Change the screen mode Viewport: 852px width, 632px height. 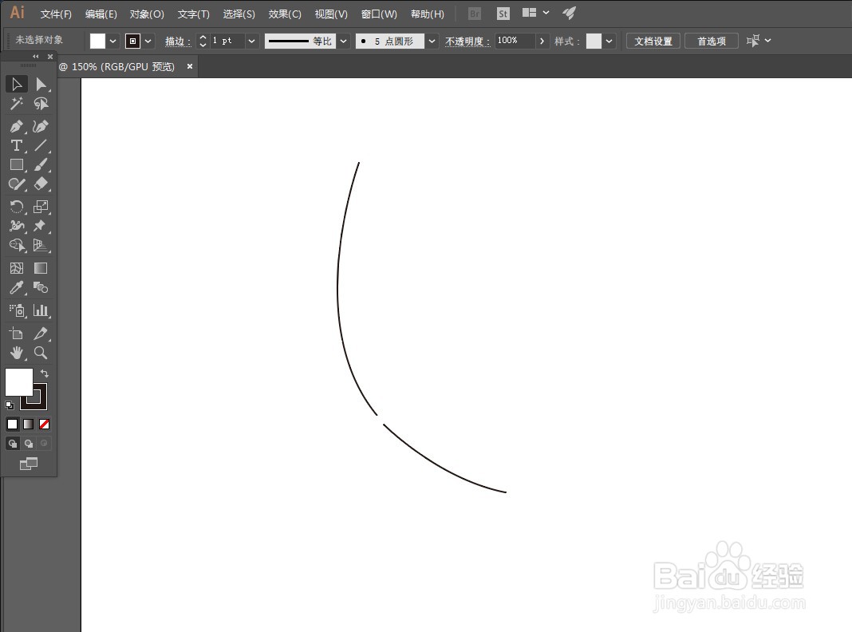click(x=28, y=464)
